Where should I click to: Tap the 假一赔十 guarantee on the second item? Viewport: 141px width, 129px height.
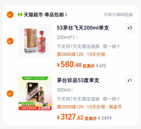112,99
